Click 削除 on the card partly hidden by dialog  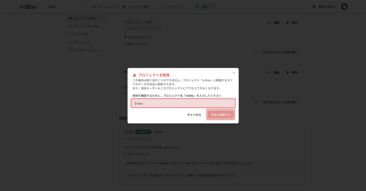pos(292,72)
